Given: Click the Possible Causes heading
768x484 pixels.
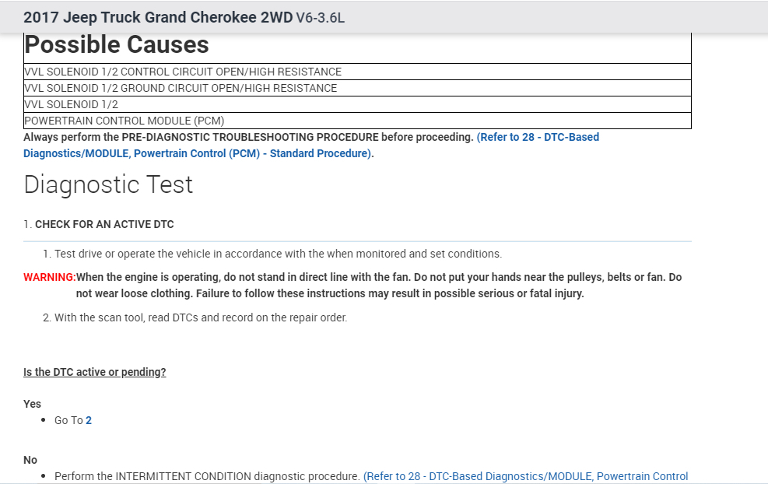Looking at the screenshot, I should click(117, 44).
